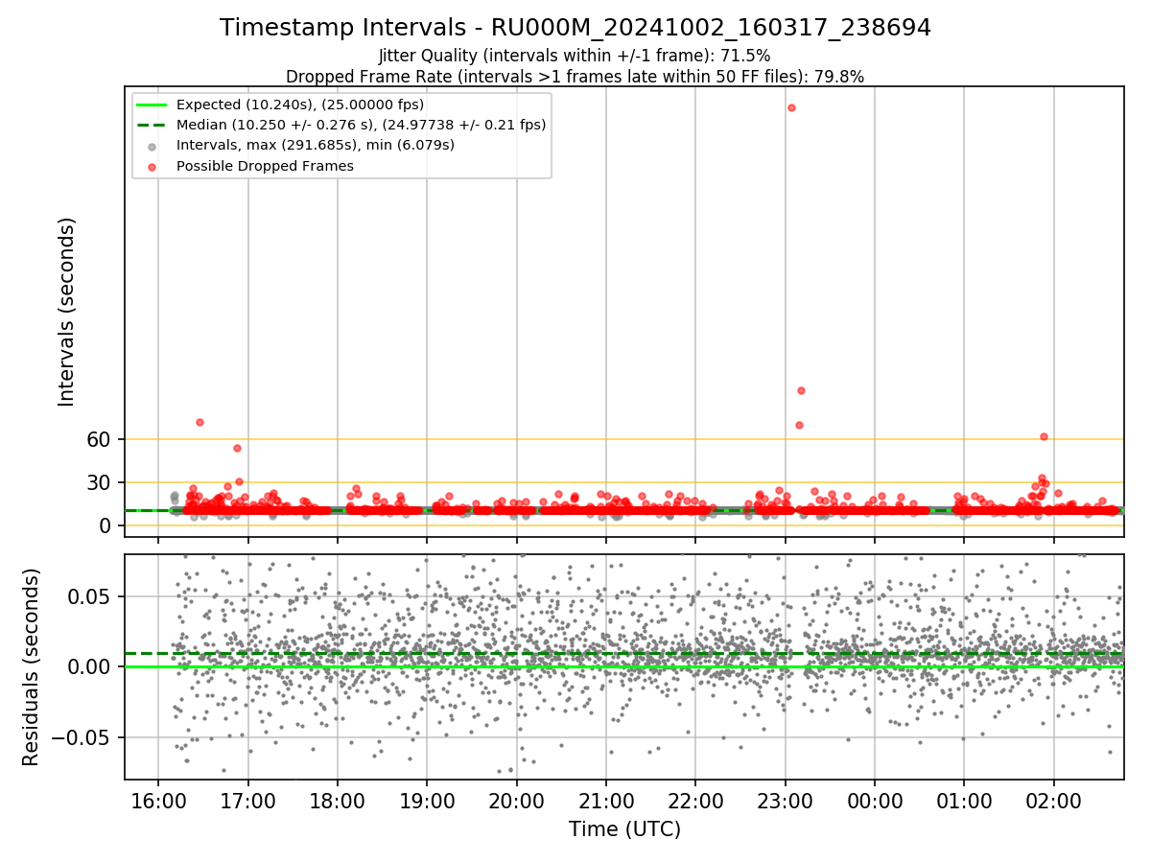Click the legend entry 'Possible Dropped Frames'
1151x863 pixels.
pyautogui.click(x=265, y=166)
